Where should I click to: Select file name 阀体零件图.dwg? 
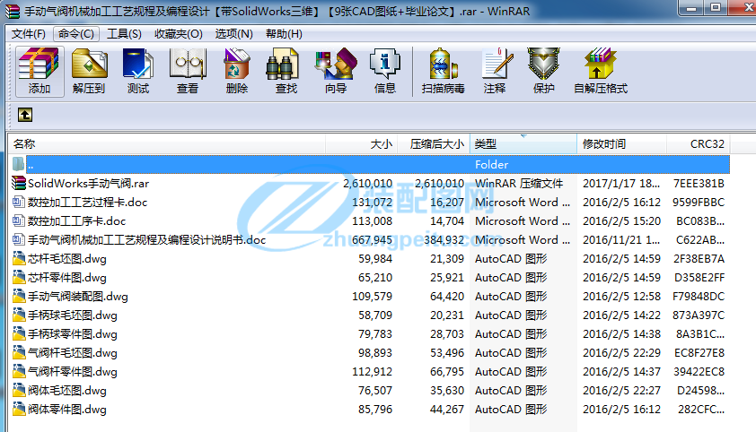tap(67, 410)
